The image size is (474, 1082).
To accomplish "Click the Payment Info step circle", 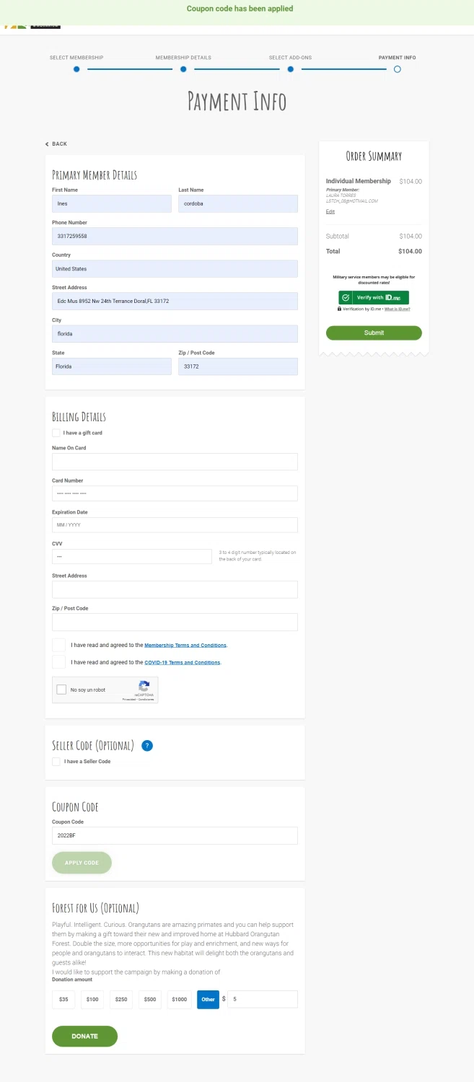I will pyautogui.click(x=397, y=69).
